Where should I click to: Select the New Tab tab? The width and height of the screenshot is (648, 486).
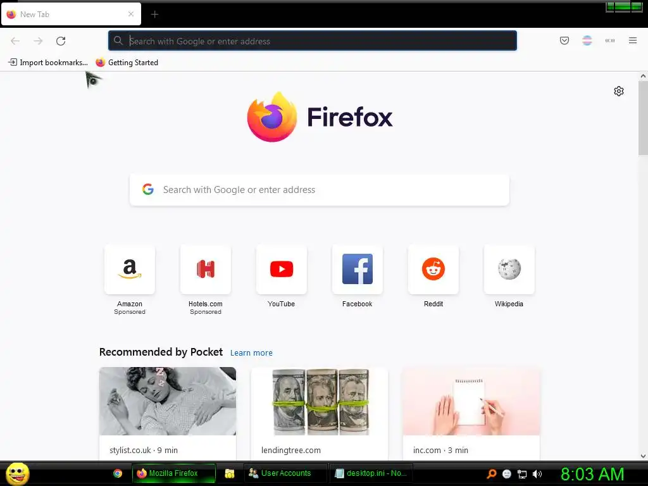(x=71, y=14)
